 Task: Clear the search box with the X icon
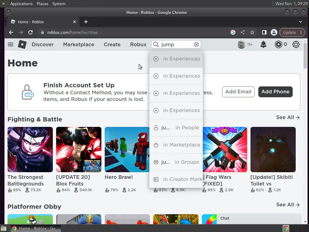[x=196, y=44]
